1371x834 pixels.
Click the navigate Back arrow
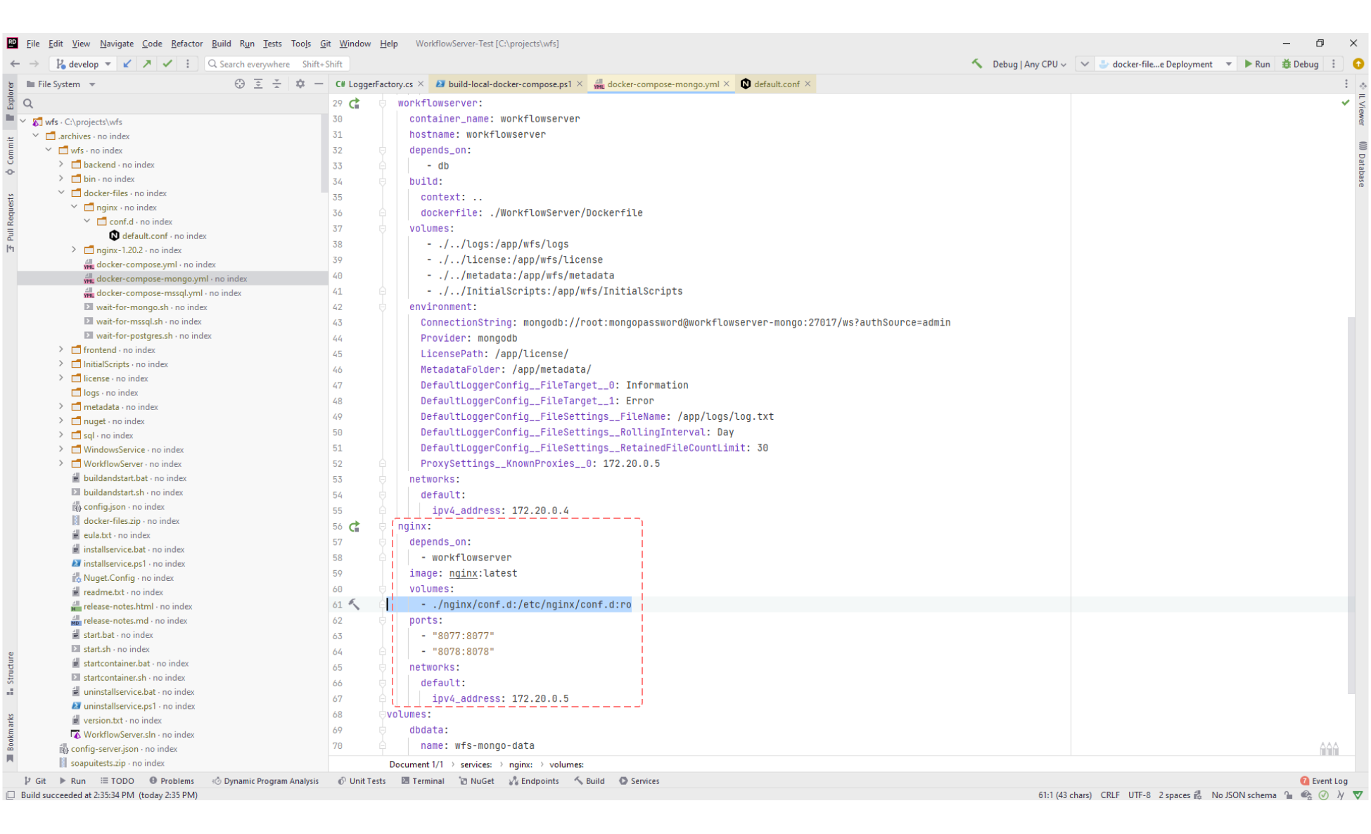click(15, 64)
